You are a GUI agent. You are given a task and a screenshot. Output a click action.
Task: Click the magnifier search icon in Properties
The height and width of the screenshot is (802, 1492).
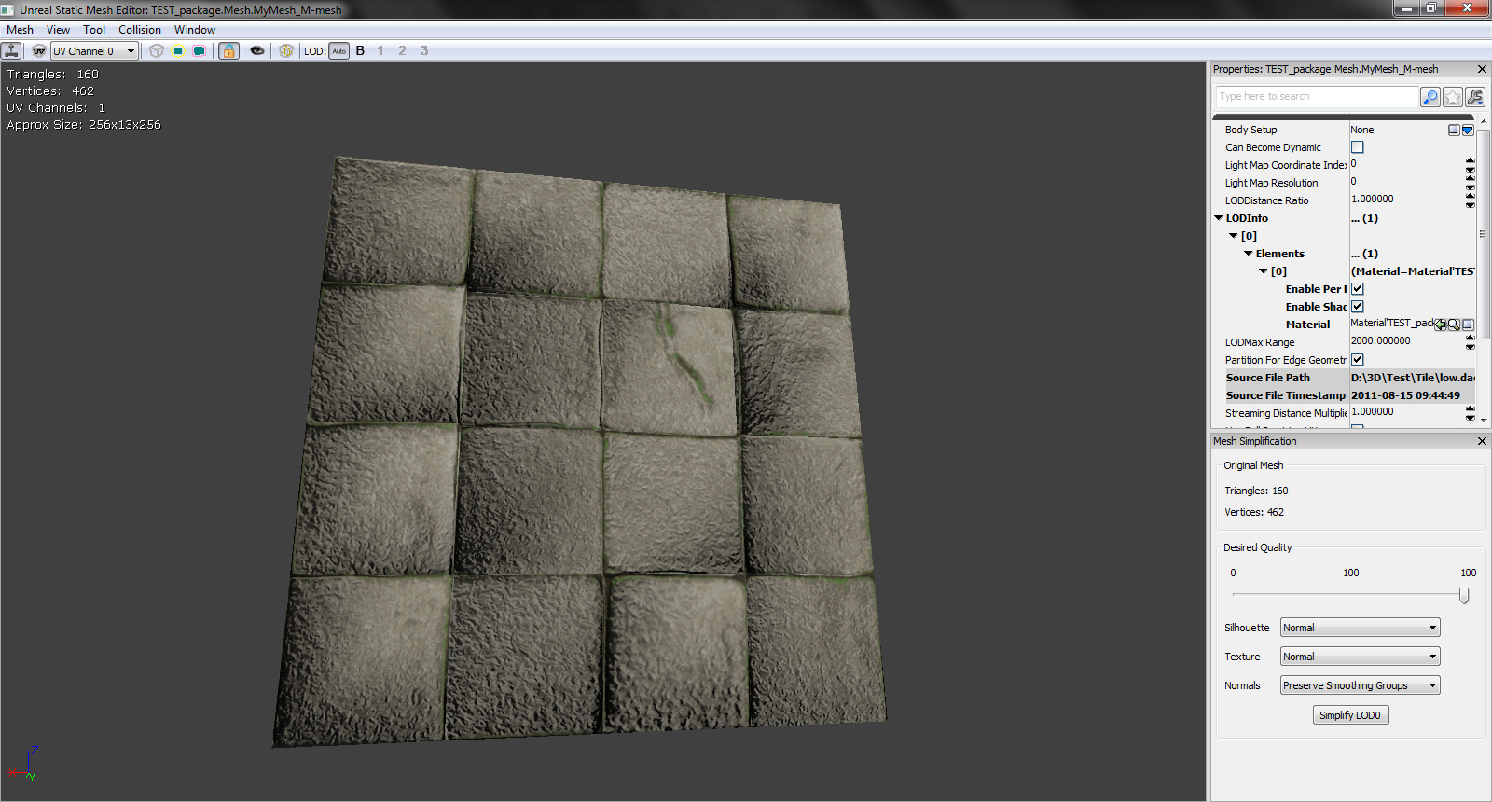[x=1430, y=97]
